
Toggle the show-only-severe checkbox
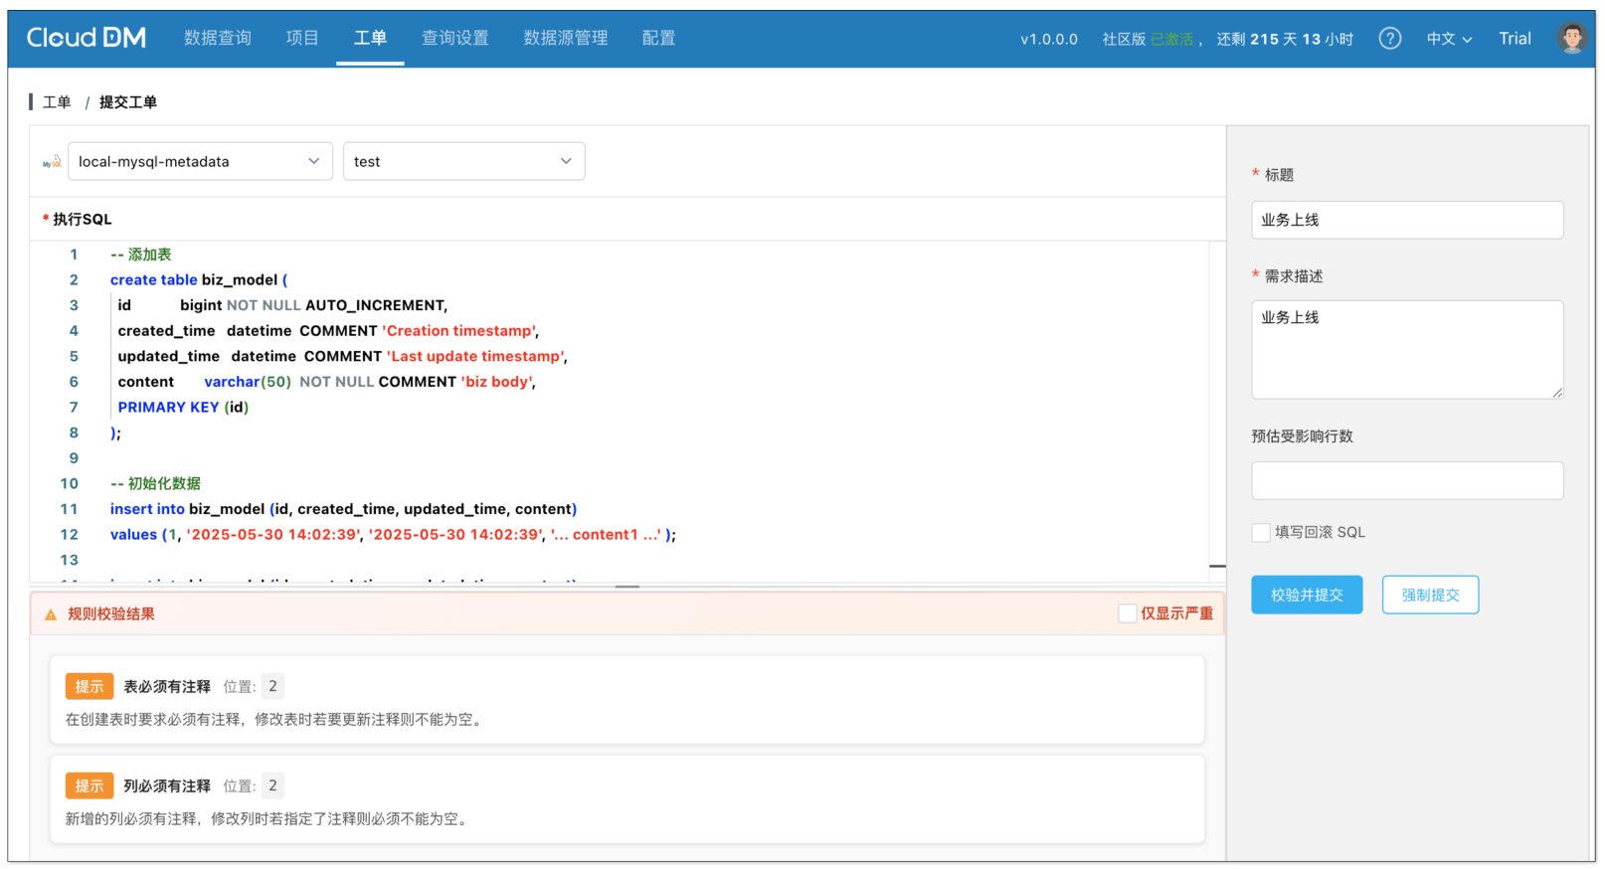[x=1127, y=613]
